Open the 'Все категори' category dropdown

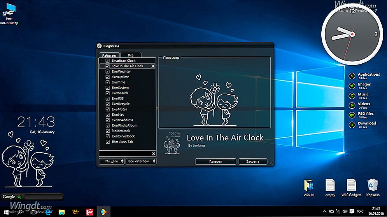point(141,161)
